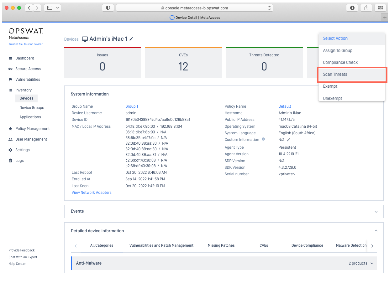Viewport: 389px width, 289px height.
Task: Open Vulnerabilities and Patch Management tab
Action: tap(161, 245)
